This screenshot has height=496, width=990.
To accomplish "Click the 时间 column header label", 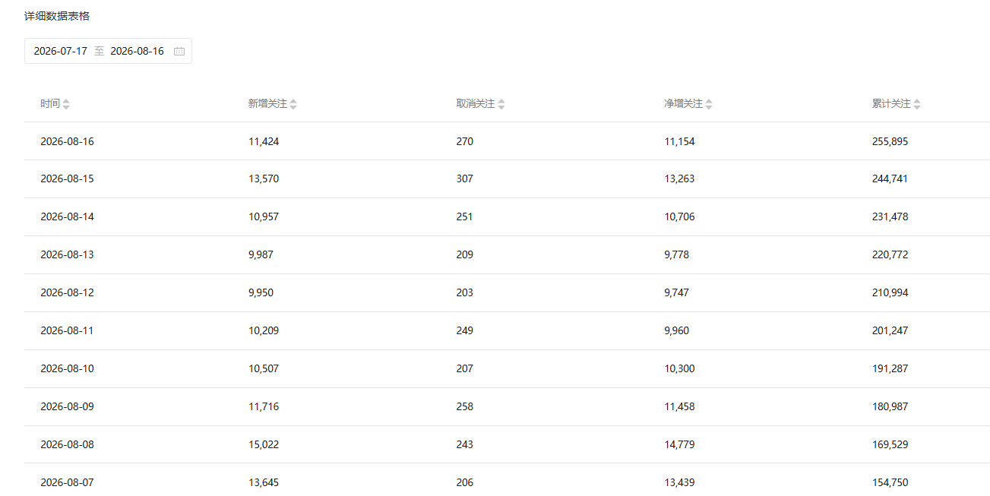I will pos(50,103).
